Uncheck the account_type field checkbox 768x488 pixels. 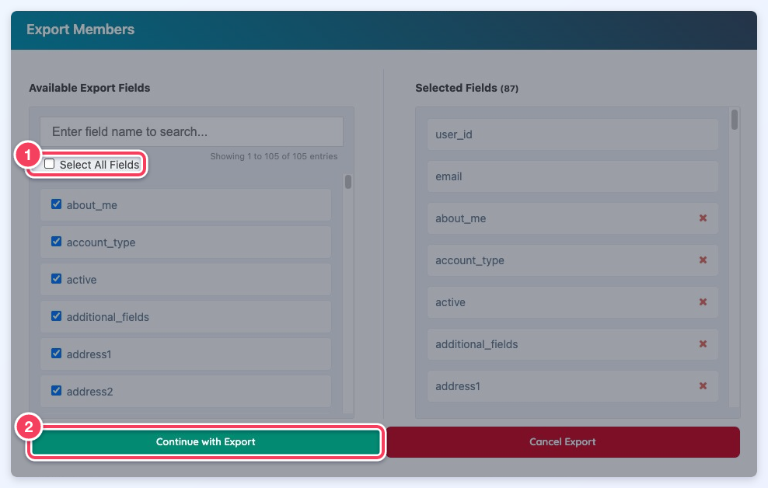pos(56,242)
